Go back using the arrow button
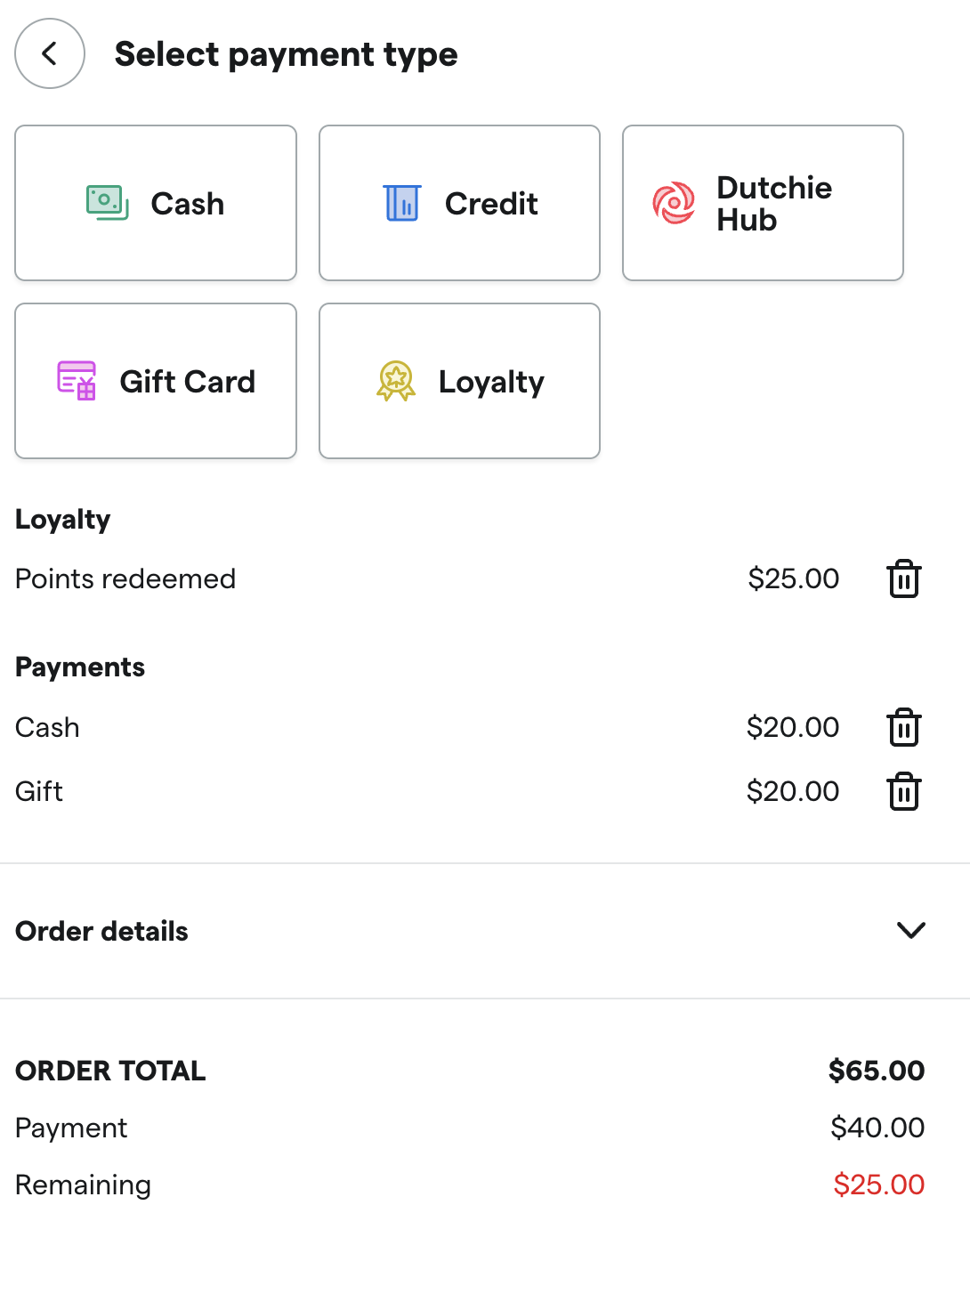Image resolution: width=970 pixels, height=1310 pixels. (x=50, y=53)
